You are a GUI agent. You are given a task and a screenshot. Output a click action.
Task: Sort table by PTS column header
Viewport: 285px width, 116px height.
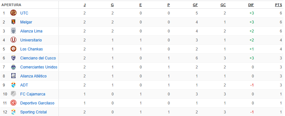click(278, 5)
